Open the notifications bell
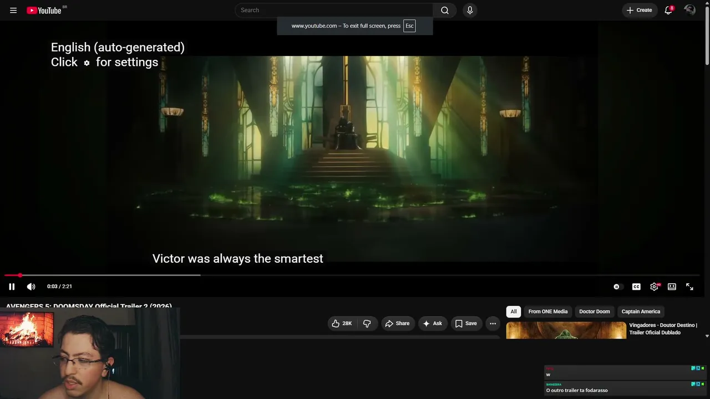Image resolution: width=710 pixels, height=399 pixels. 668,10
